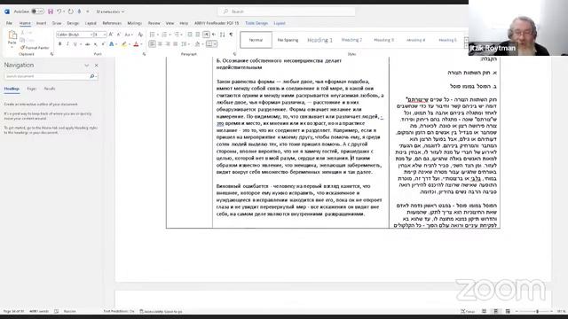Open the document name dropdown in title bar
The width and height of the screenshot is (568, 319).
122,12
